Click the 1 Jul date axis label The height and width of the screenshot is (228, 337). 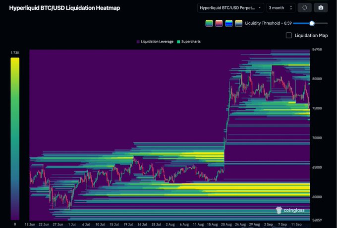[x=72, y=225]
